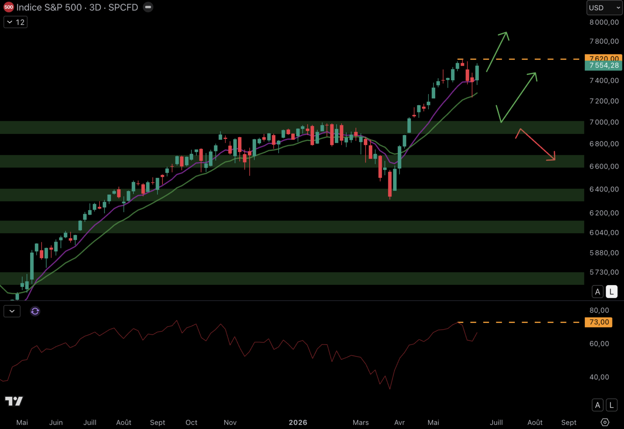Click the 5 730,00 price axis label
This screenshot has height=429, width=624.
(x=604, y=272)
